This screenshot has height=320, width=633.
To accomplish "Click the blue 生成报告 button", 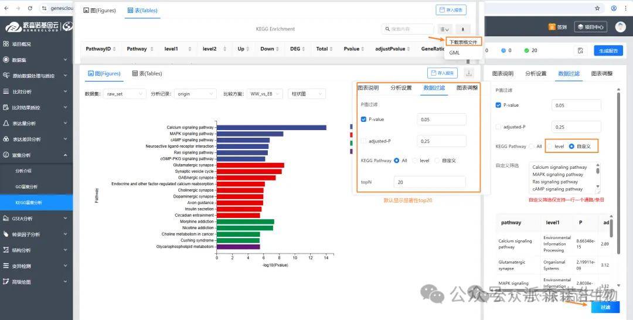I will 608,50.
